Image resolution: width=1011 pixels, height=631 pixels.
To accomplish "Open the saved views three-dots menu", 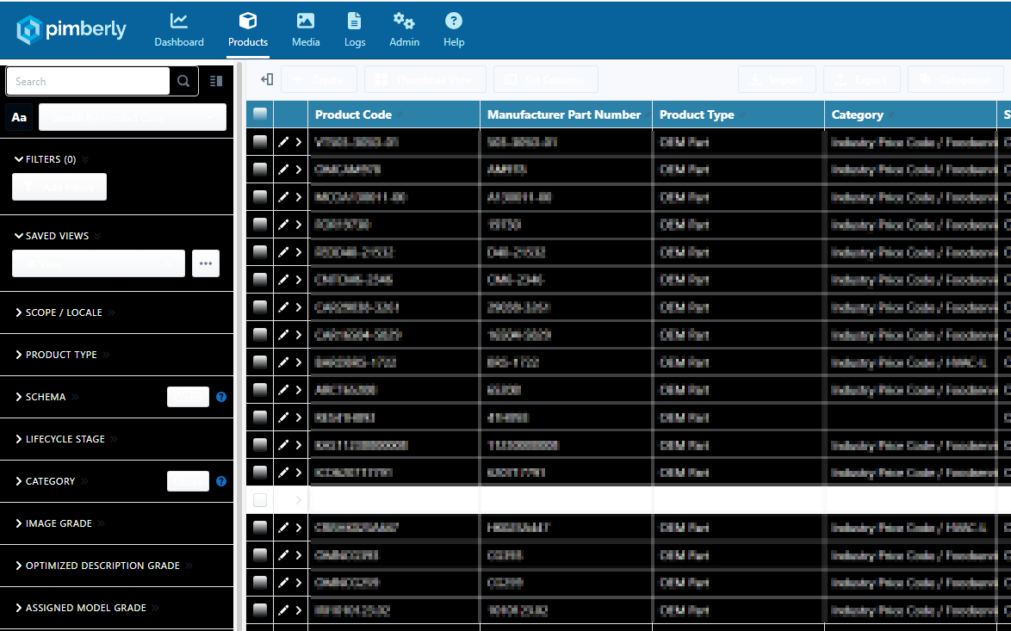I will pos(206,263).
